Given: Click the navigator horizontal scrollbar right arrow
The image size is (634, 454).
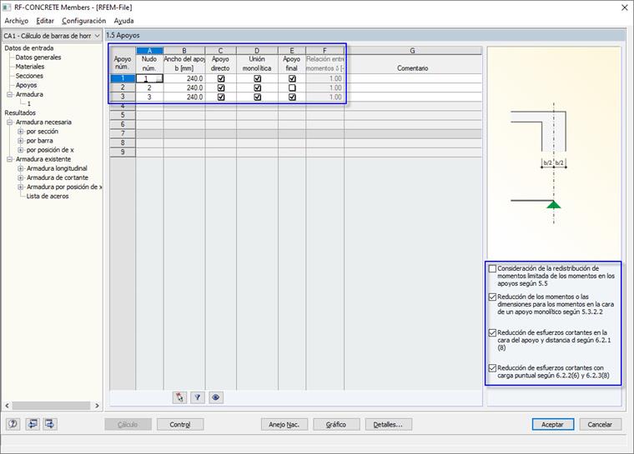Looking at the screenshot, I should (x=97, y=406).
